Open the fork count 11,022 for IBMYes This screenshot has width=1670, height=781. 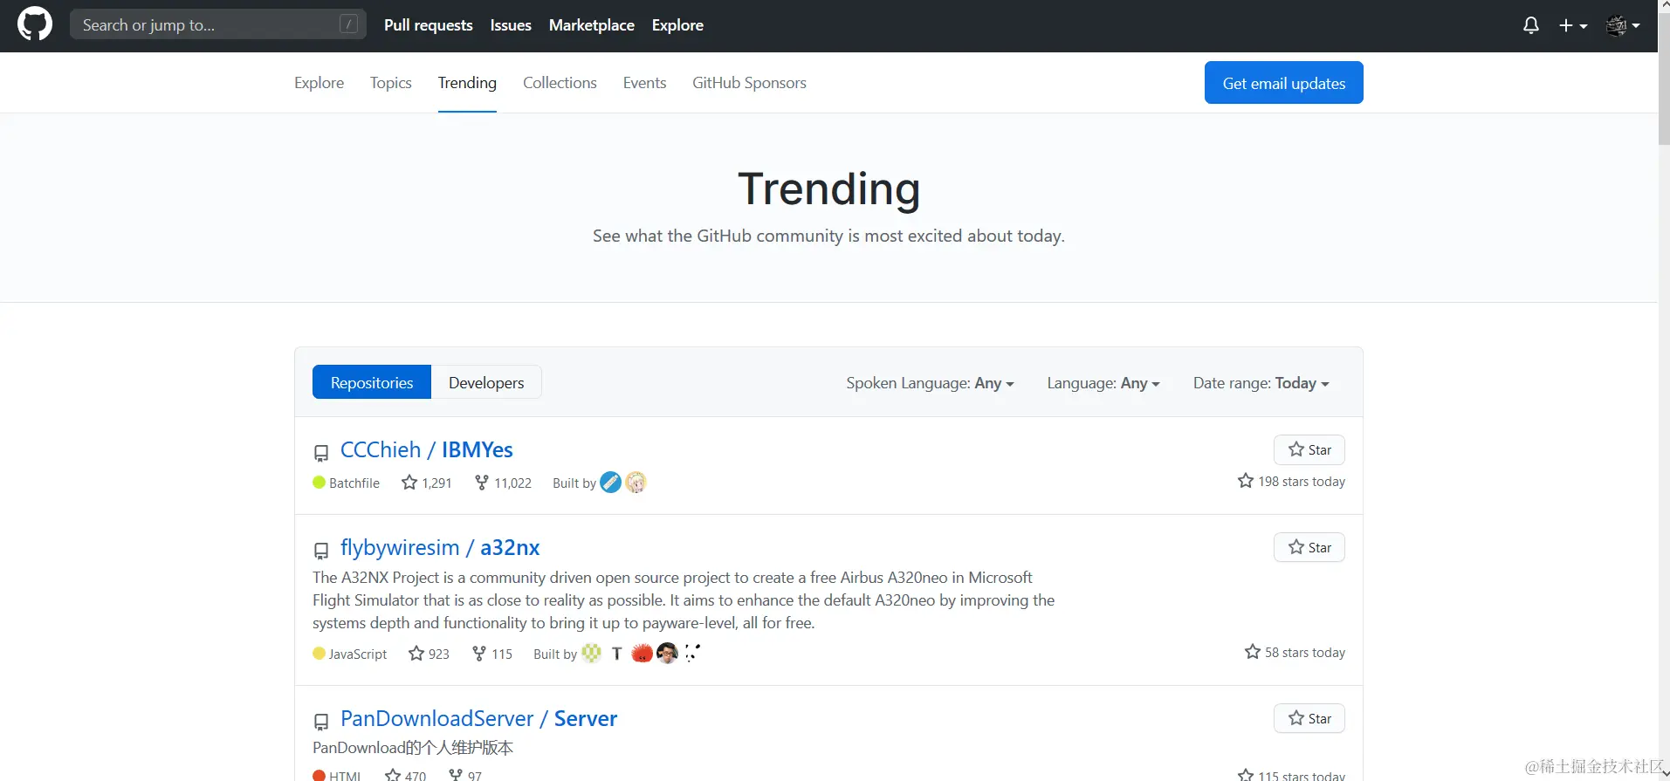pos(503,483)
